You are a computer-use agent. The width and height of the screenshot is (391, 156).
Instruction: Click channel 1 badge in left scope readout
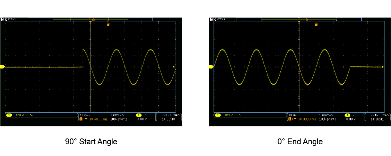[x=9, y=115]
